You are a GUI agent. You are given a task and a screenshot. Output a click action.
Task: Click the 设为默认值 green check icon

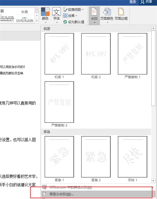[65, 22]
